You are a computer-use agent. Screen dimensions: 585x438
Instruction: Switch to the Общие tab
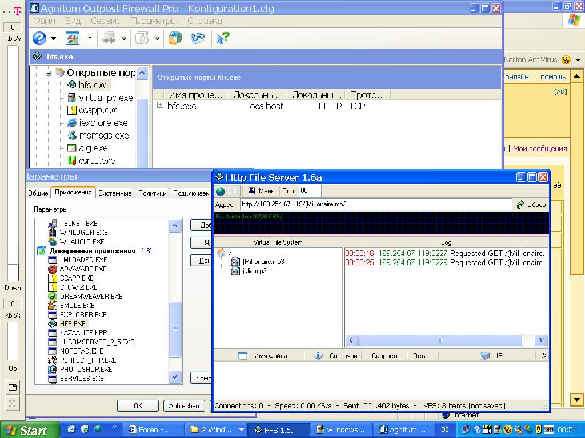(x=38, y=193)
